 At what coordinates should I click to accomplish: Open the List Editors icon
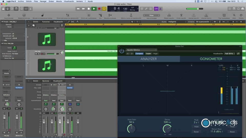[x=230, y=9]
